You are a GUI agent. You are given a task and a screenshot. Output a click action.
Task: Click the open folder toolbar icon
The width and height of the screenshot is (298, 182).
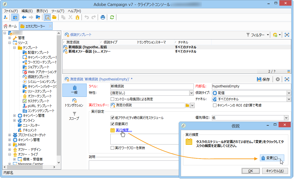click(x=54, y=18)
